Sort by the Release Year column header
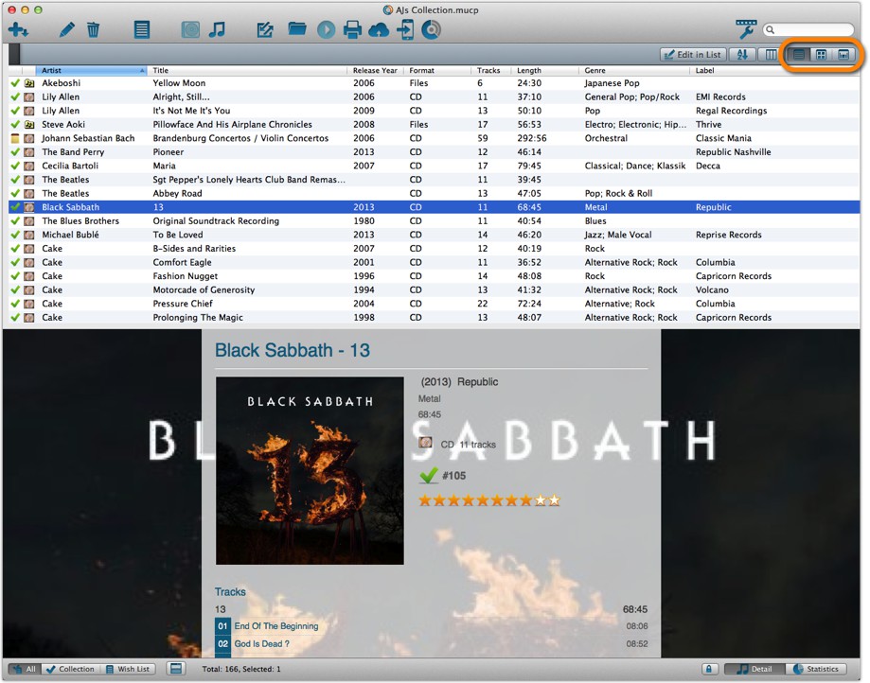870x683 pixels. [x=376, y=70]
